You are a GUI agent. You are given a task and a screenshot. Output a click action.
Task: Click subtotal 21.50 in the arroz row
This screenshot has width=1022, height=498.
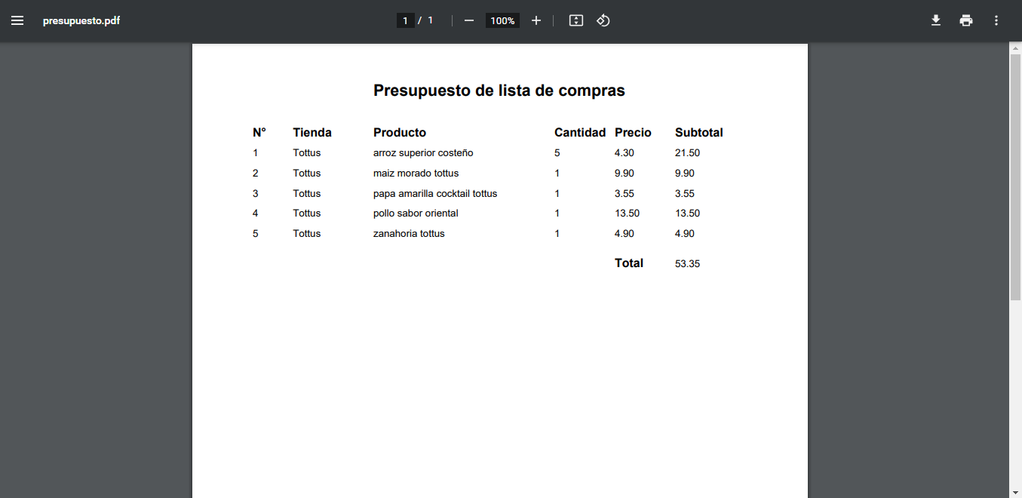pyautogui.click(x=688, y=152)
